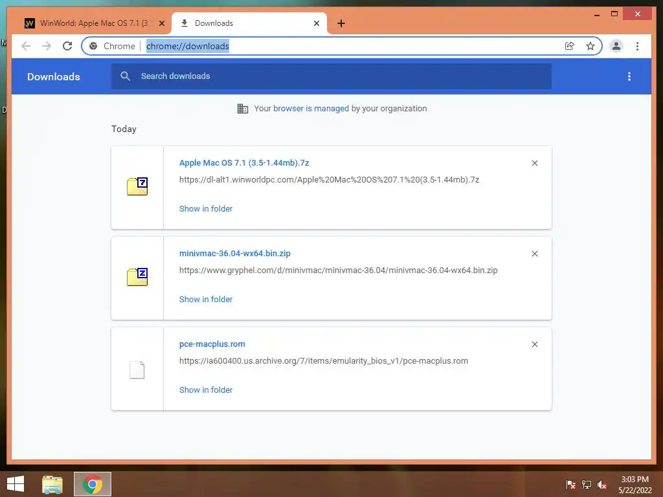
Task: Switch to the WinWorld Apple Mac OS tab
Action: (95, 23)
